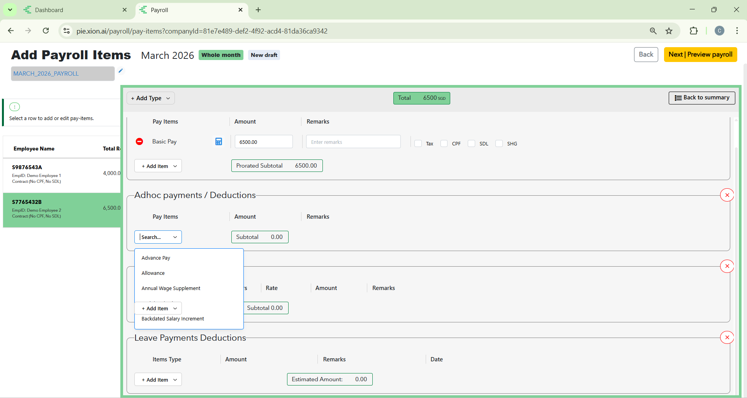Click the pencil edit payroll name icon
This screenshot has height=398, width=747.
pos(121,71)
